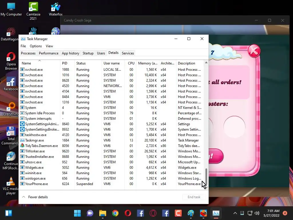Image resolution: width=293 pixels, height=220 pixels.
Task: Select the SystemSettingsAdmi... process gear icon
Action: [22, 124]
